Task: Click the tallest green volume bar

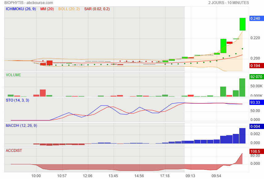Action: coord(242,87)
